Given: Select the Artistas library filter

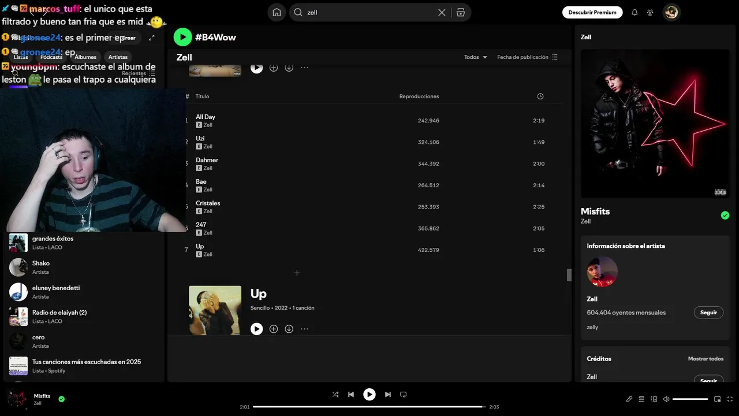Looking at the screenshot, I should click(x=118, y=57).
